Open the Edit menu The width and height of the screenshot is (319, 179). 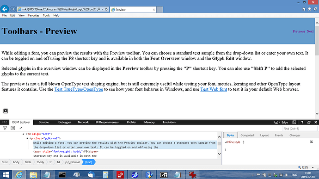pos(12,15)
